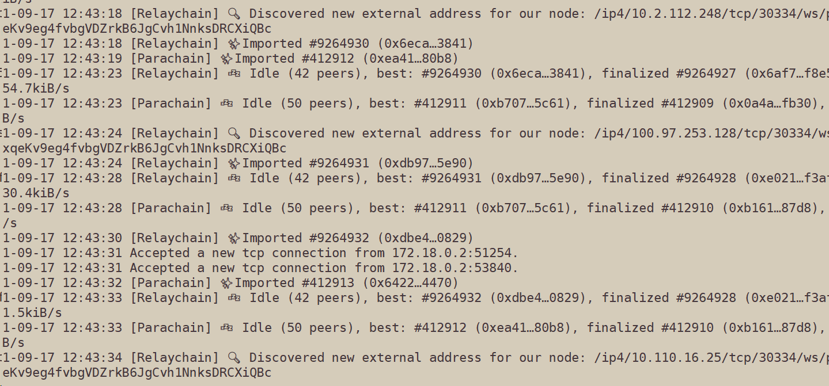The image size is (829, 386).
Task: Click the sparkle icon before Imported #412912
Action: pos(226,58)
